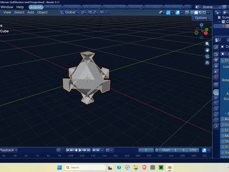Toggle the camera view icon
This screenshot has width=229, height=172.
pos(207,56)
